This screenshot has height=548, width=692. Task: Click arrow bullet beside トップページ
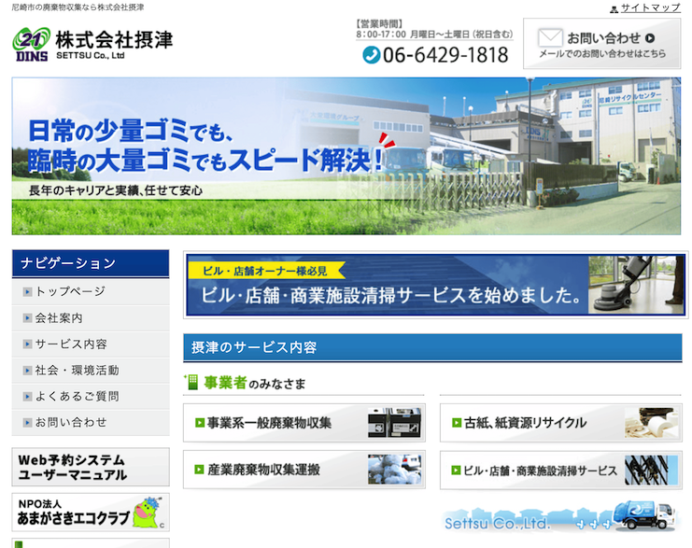click(x=27, y=291)
